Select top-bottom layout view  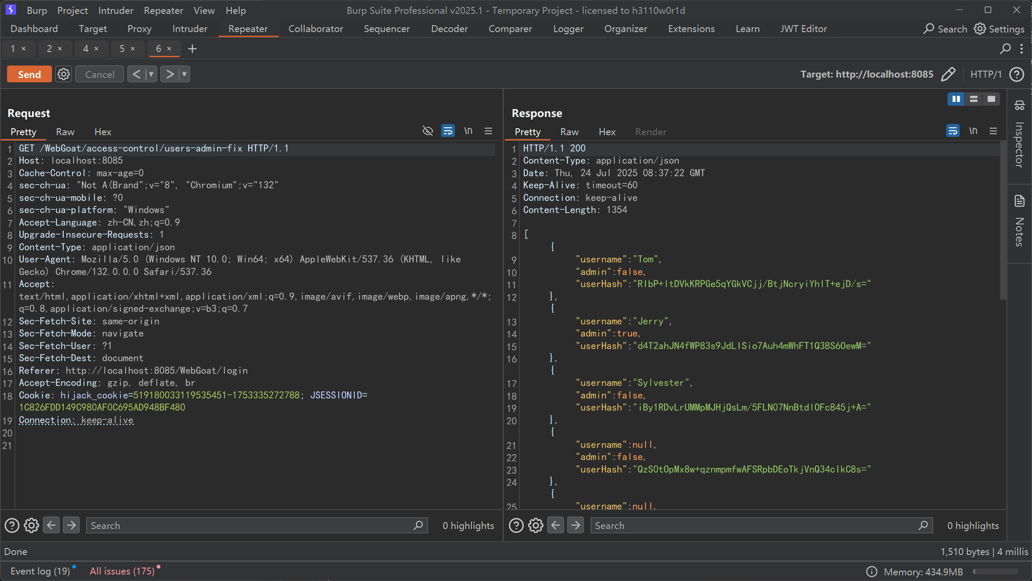(974, 99)
